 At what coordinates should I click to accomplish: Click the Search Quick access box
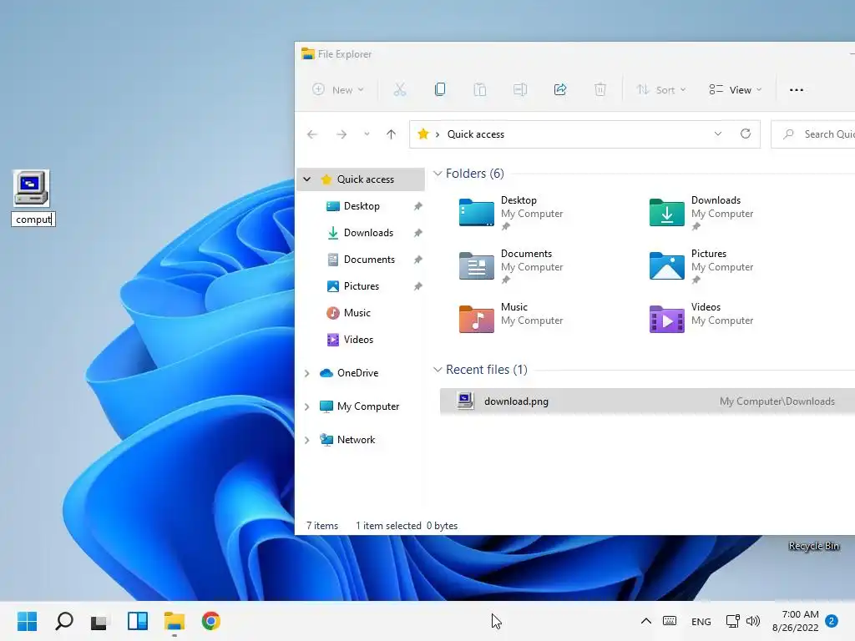click(x=813, y=134)
